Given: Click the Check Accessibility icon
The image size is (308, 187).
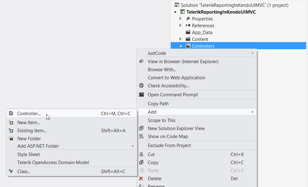Looking at the screenshot, I should 141,86.
